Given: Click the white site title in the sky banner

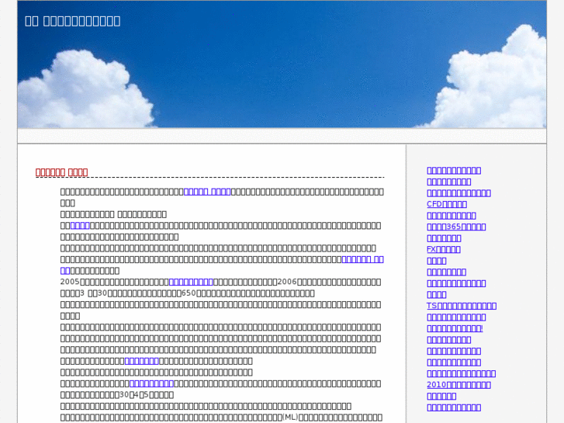Looking at the screenshot, I should [73, 21].
